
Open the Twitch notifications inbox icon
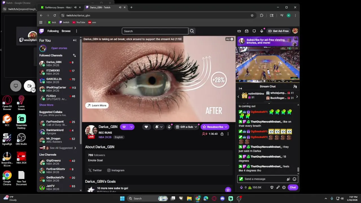[x=247, y=31]
